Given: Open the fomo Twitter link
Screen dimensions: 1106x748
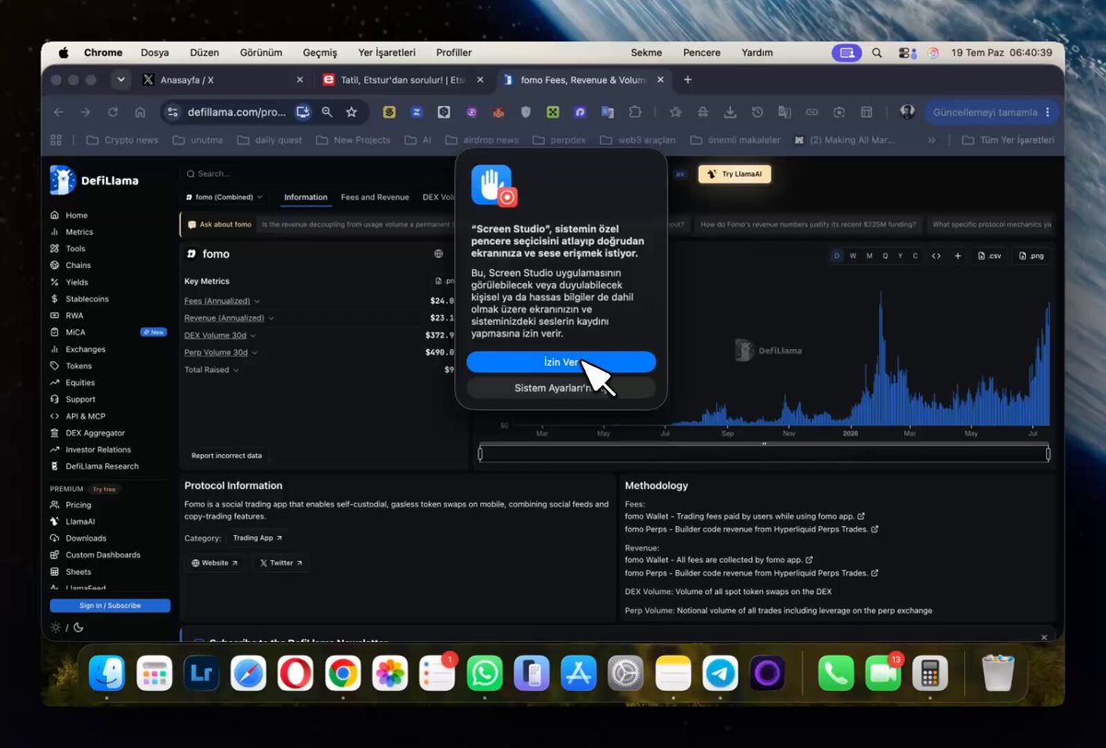Looking at the screenshot, I should [x=280, y=563].
